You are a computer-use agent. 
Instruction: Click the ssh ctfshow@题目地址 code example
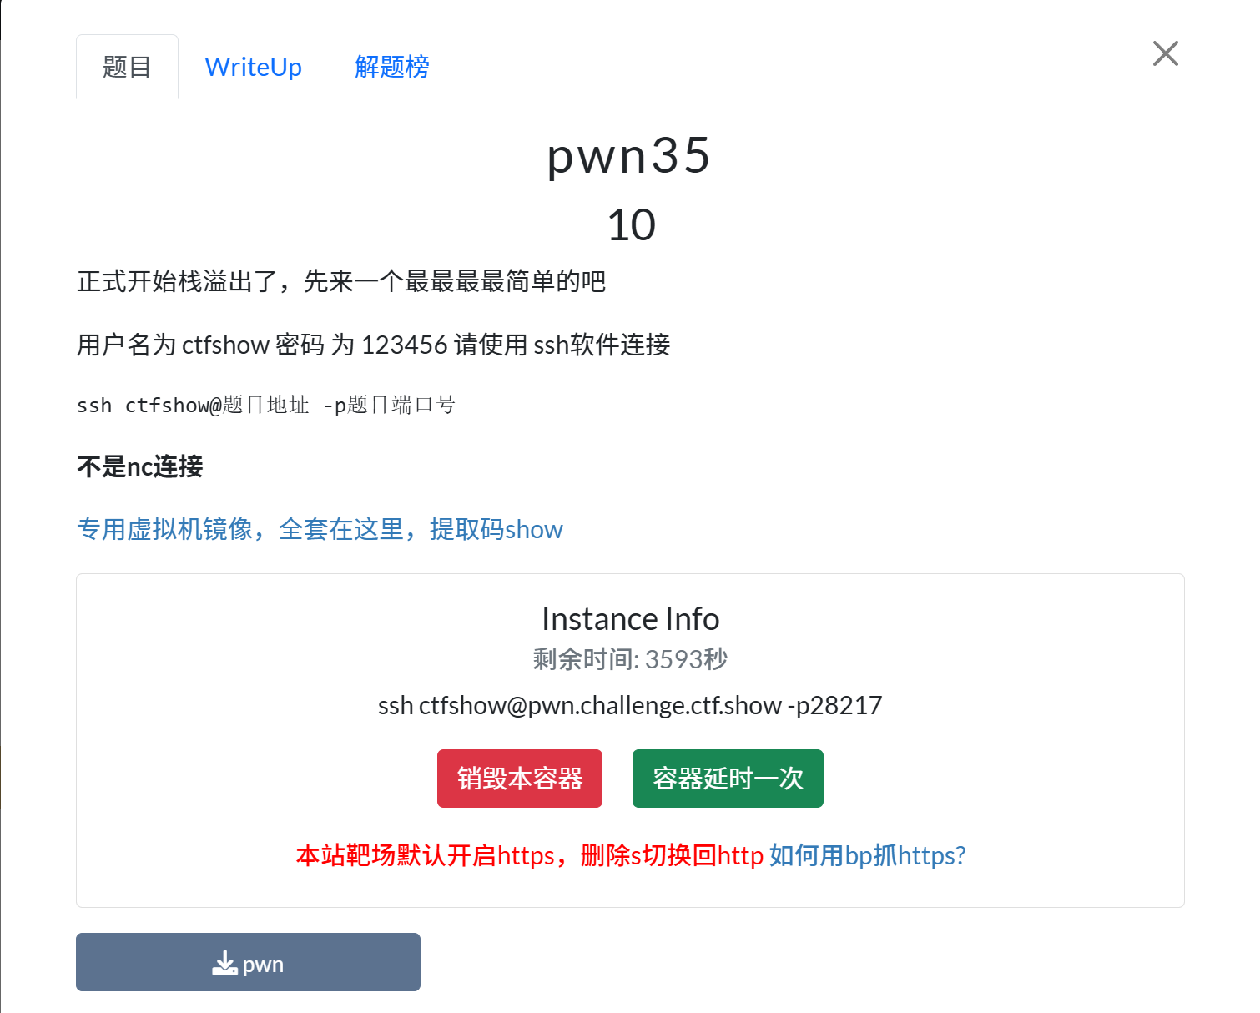pyautogui.click(x=265, y=406)
